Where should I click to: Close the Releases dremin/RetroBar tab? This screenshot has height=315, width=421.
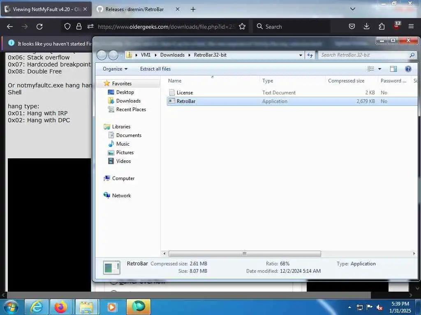178,9
